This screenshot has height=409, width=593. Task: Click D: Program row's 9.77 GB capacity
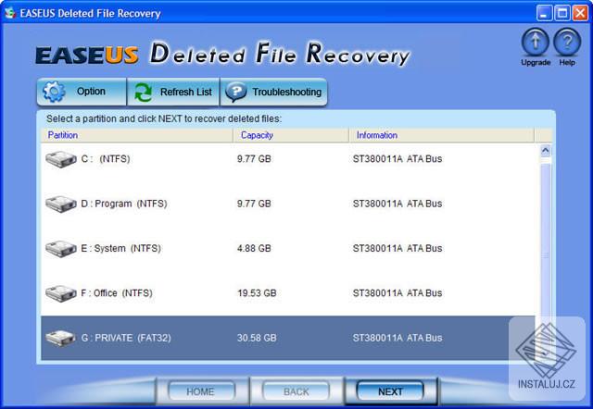[x=254, y=204]
